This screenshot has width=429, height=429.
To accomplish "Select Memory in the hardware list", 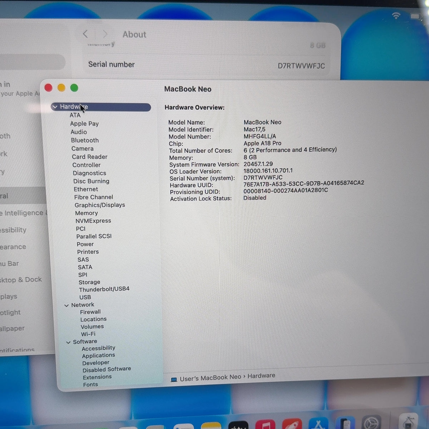I will [86, 213].
